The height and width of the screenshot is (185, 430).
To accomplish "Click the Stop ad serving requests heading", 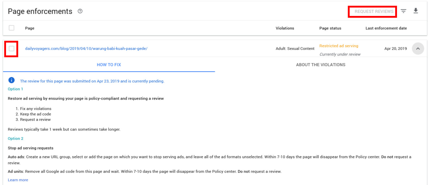I will tap(30, 148).
